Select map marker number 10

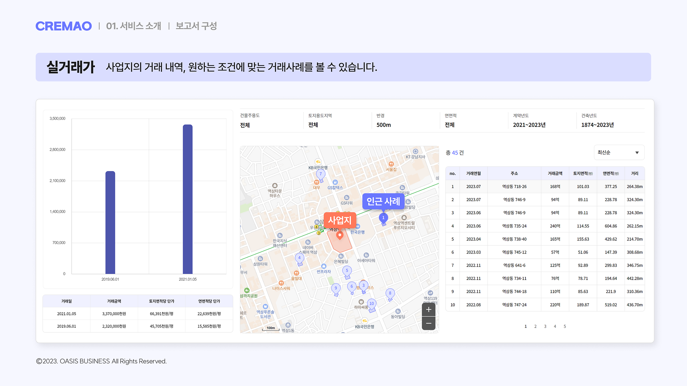tap(371, 304)
